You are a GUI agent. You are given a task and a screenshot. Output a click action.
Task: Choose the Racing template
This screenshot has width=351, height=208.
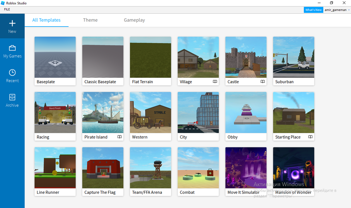click(x=55, y=116)
